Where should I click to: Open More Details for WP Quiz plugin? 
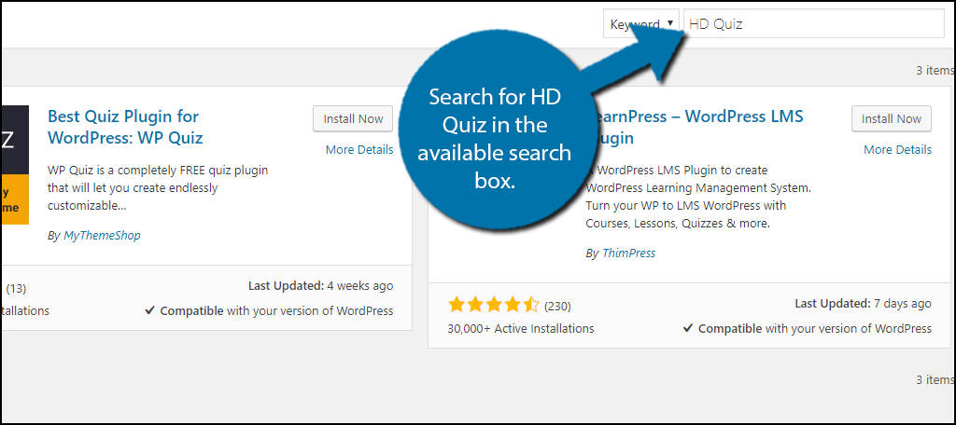tap(359, 150)
